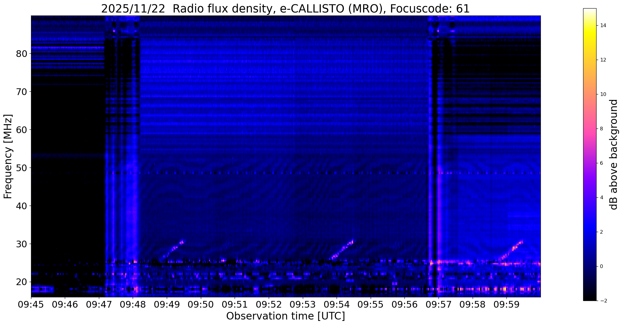Click the 30 MHz frequency tick label
The image size is (623, 325).
click(x=21, y=244)
